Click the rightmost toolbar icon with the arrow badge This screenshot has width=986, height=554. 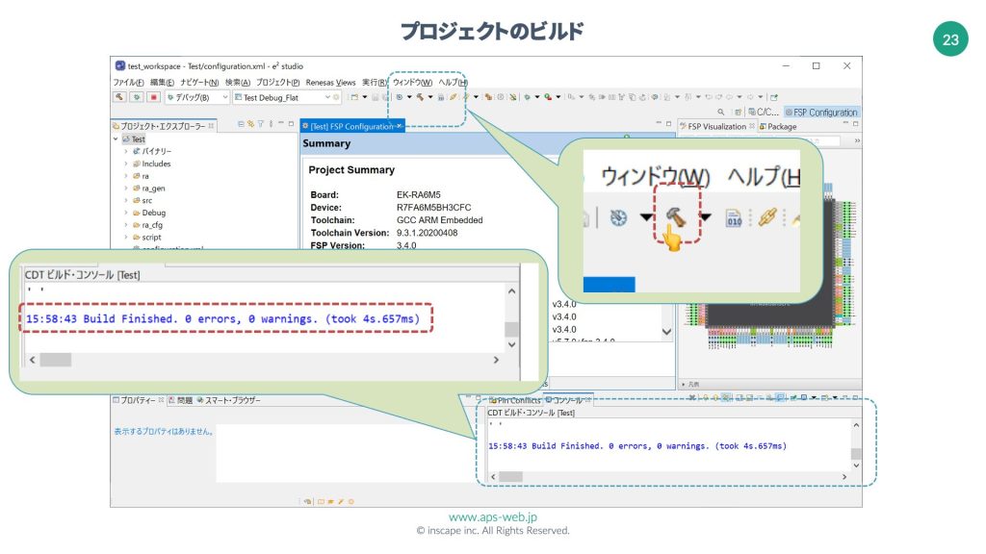pyautogui.click(x=774, y=97)
